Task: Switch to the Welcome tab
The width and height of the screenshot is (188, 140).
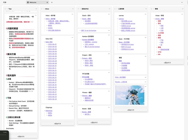Action: click(35, 2)
